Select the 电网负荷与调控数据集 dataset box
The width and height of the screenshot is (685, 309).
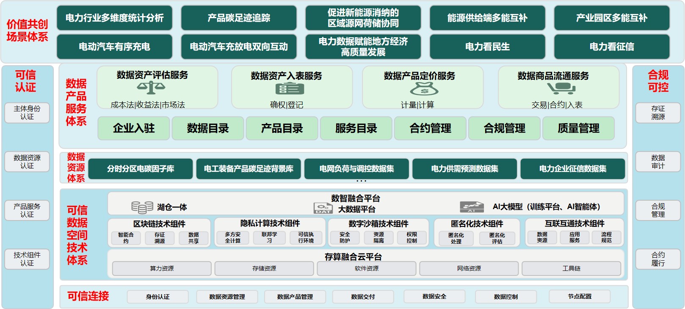(x=356, y=169)
